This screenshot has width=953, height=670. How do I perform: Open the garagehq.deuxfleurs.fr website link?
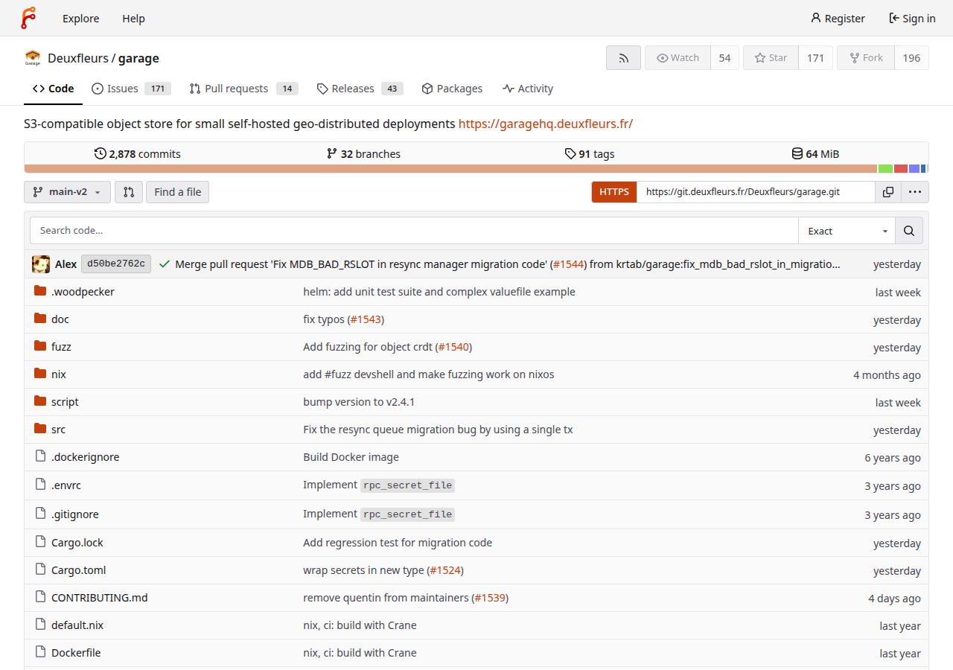click(546, 124)
